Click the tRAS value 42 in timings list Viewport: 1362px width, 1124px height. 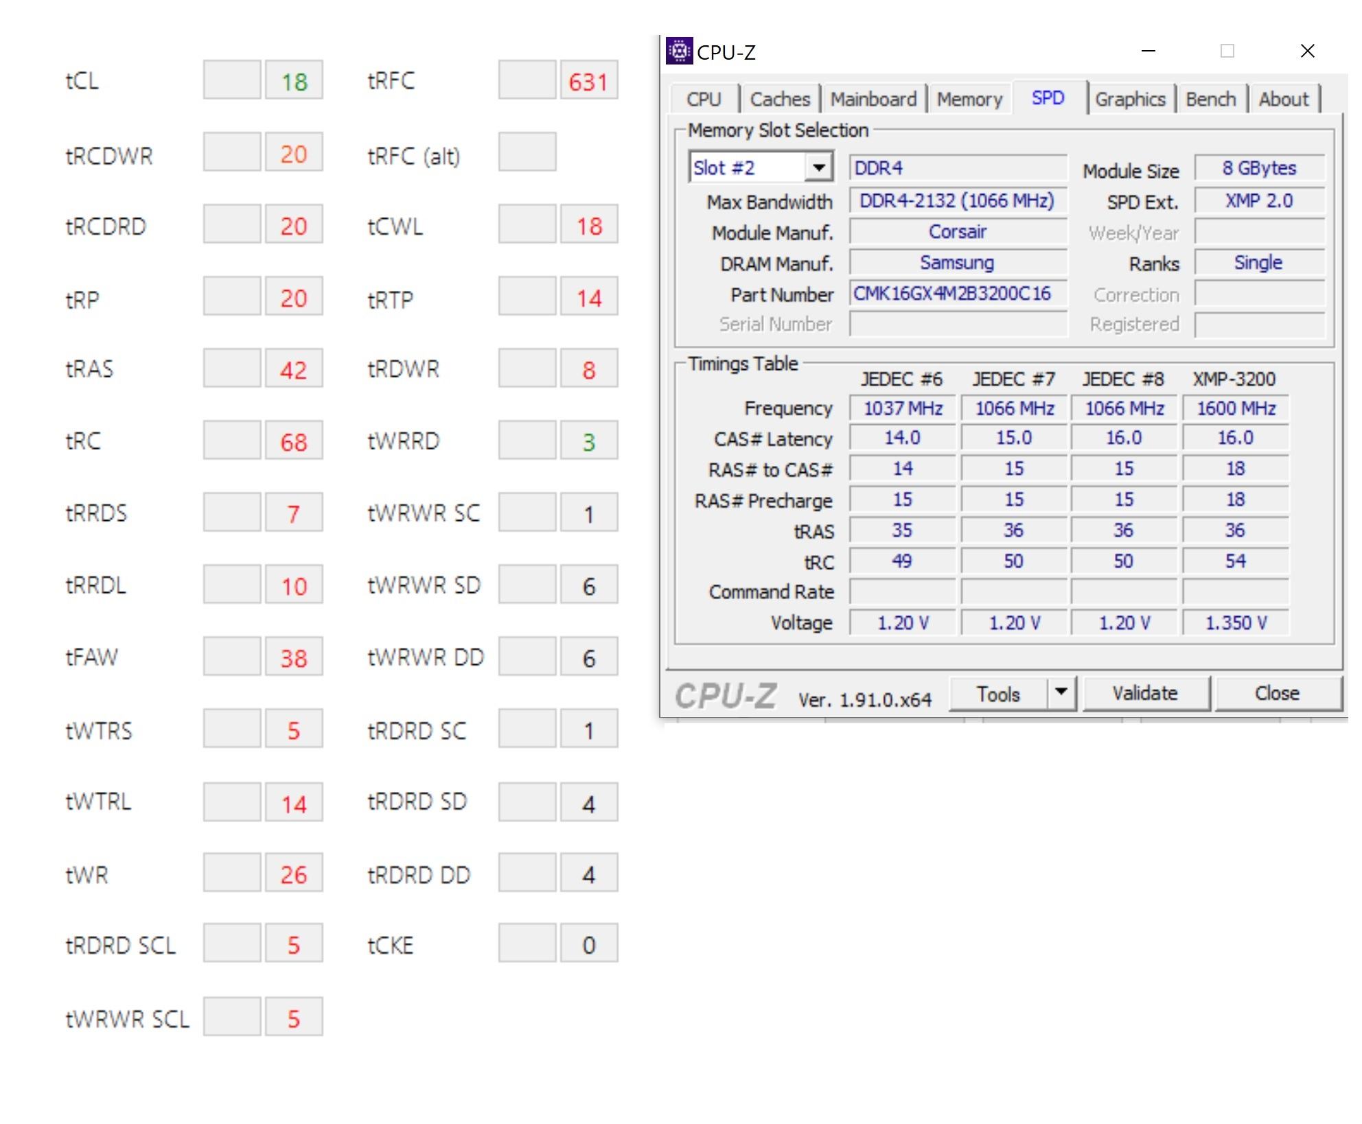click(x=294, y=369)
